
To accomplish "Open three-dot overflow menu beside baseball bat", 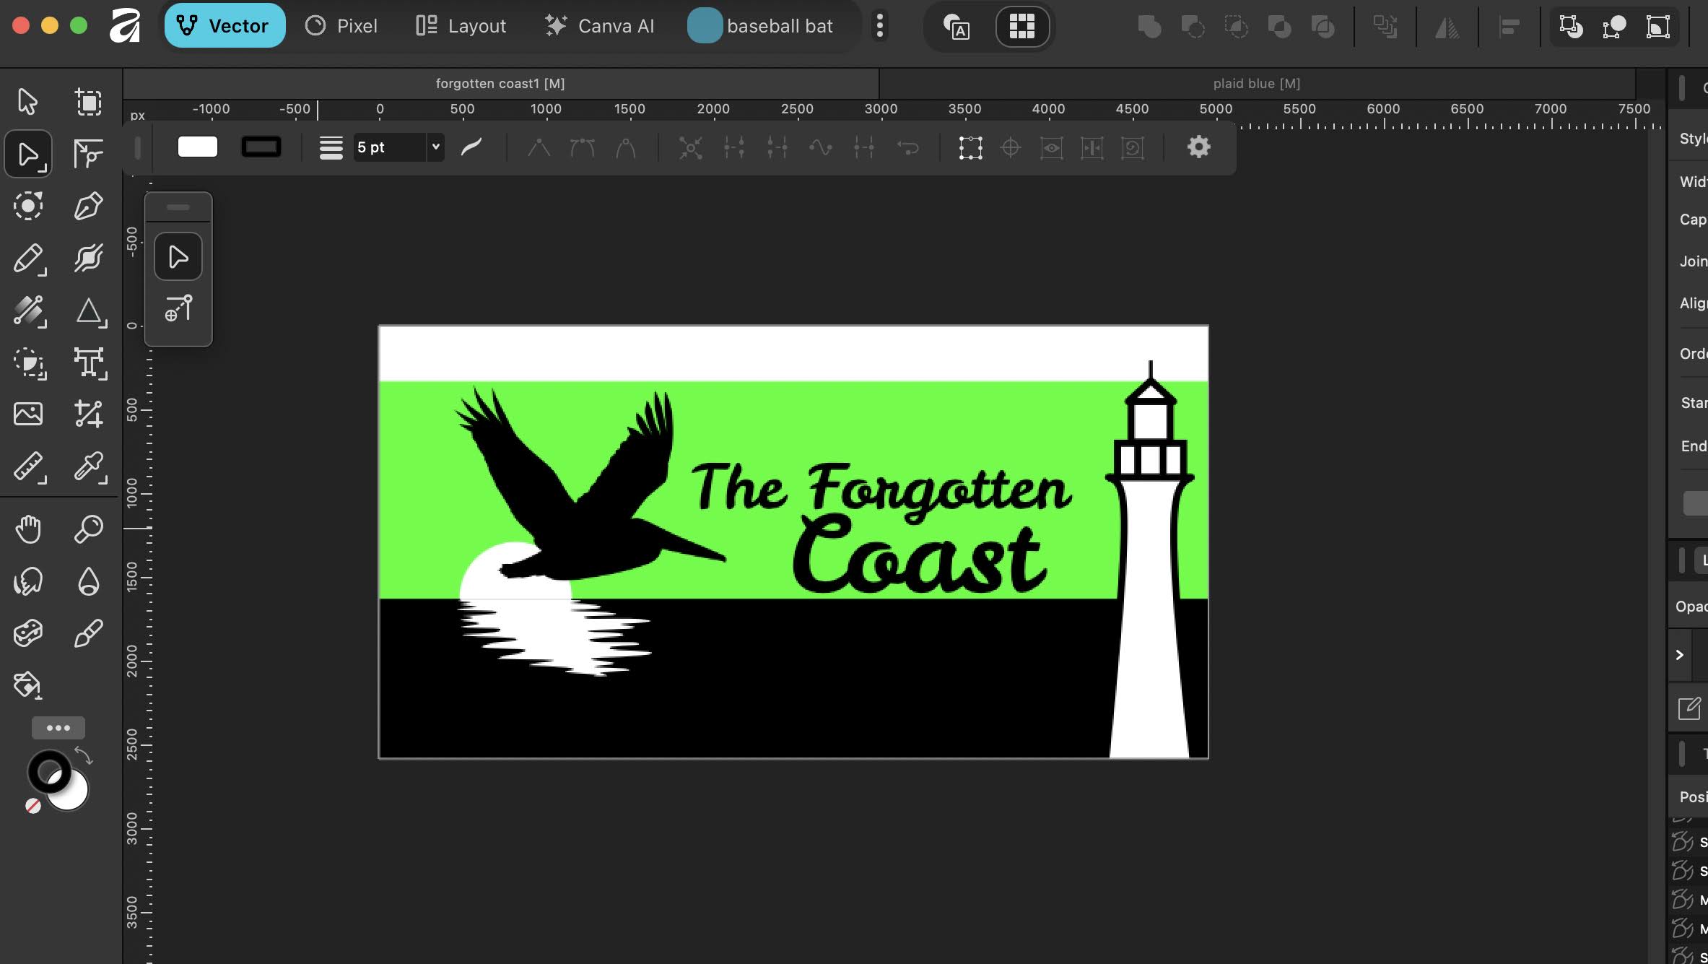I will tap(879, 27).
